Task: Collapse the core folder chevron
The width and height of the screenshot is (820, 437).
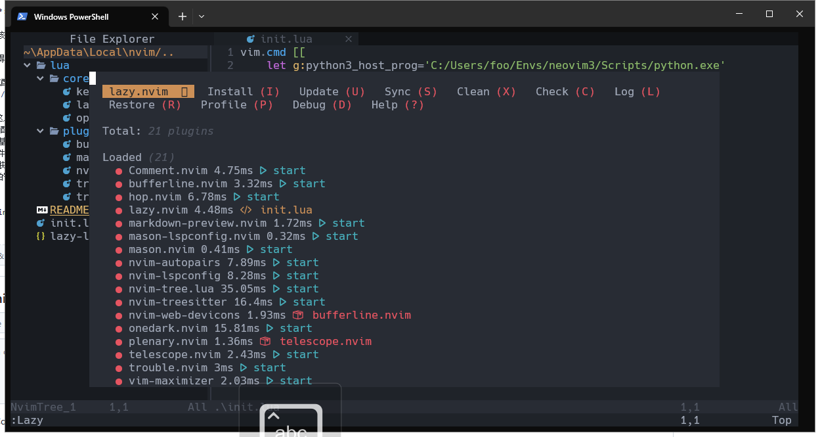Action: tap(41, 78)
